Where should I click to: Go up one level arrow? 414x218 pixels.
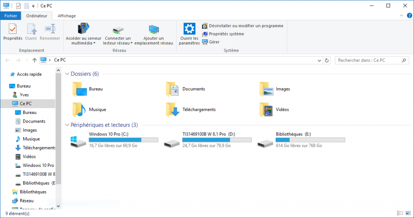(x=34, y=60)
